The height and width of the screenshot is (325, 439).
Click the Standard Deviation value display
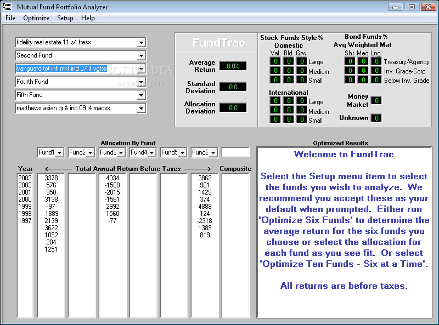pyautogui.click(x=233, y=87)
